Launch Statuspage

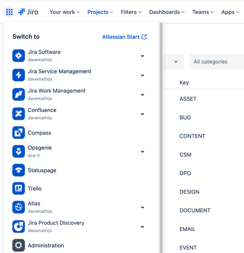(42, 170)
